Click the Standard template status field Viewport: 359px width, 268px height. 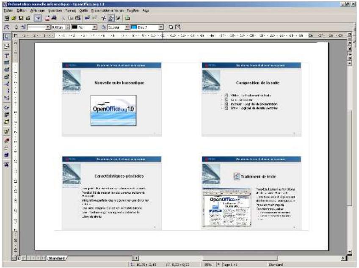(276, 265)
